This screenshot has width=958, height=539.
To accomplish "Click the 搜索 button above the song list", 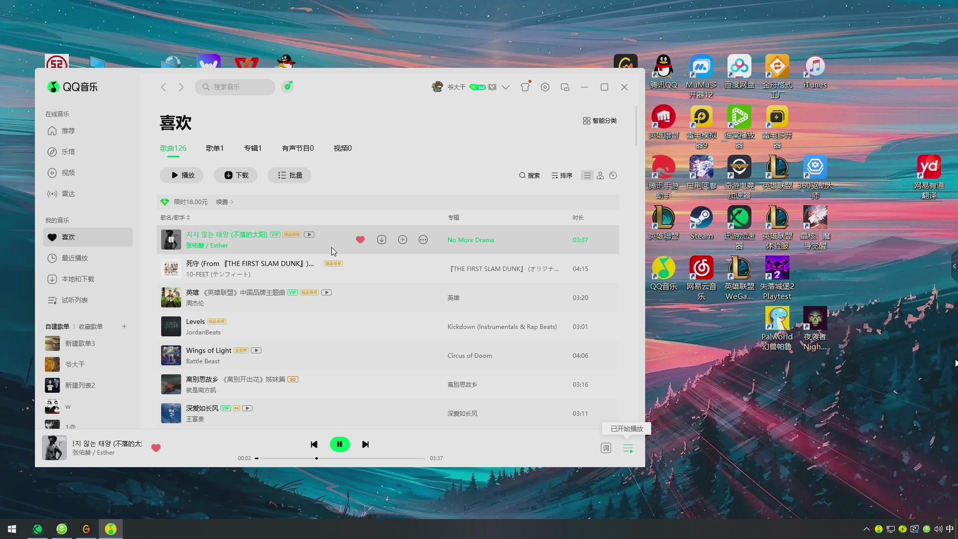I will point(529,175).
